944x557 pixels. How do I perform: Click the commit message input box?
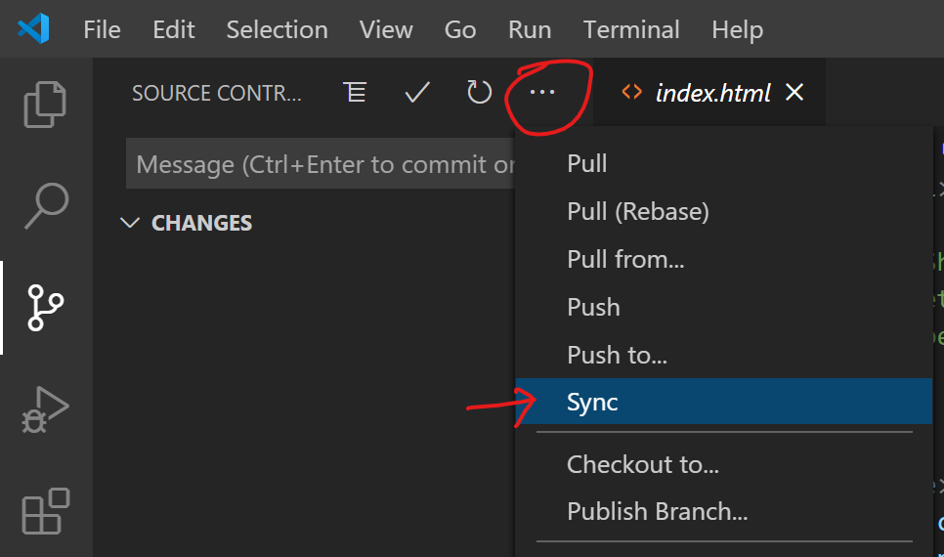point(322,164)
